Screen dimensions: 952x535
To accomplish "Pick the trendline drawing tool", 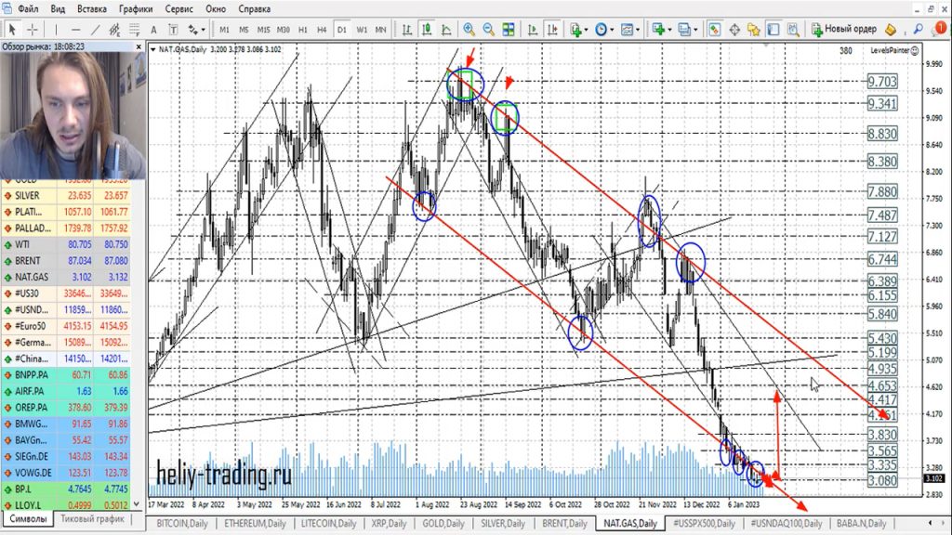I will [x=96, y=29].
